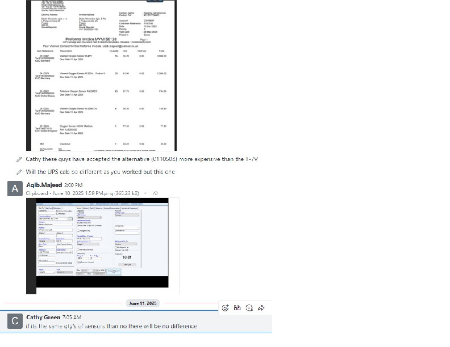Click pencil icon beside "Cathy these guys" message
Image resolution: width=450 pixels, height=347 pixels.
point(20,159)
